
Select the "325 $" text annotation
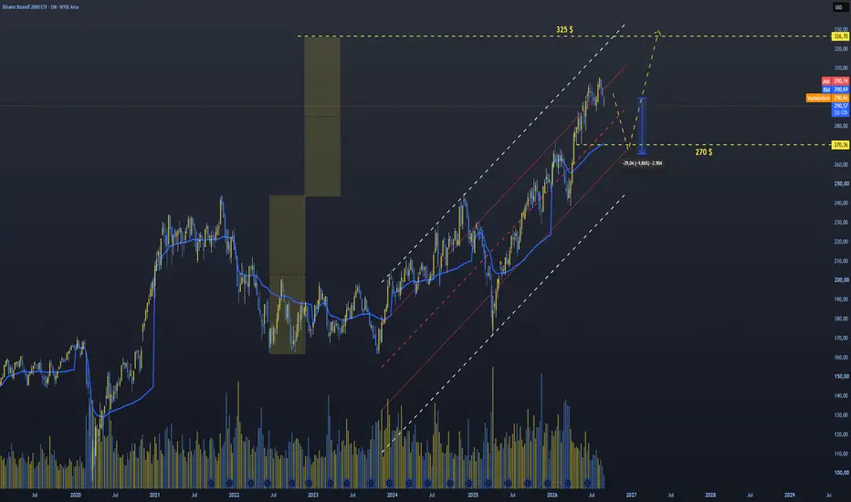(x=564, y=29)
